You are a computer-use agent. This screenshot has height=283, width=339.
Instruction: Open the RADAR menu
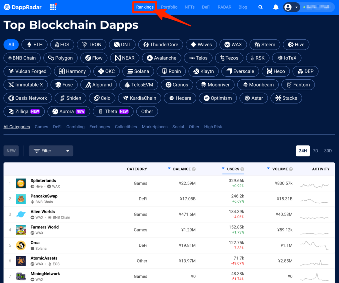pyautogui.click(x=224, y=7)
